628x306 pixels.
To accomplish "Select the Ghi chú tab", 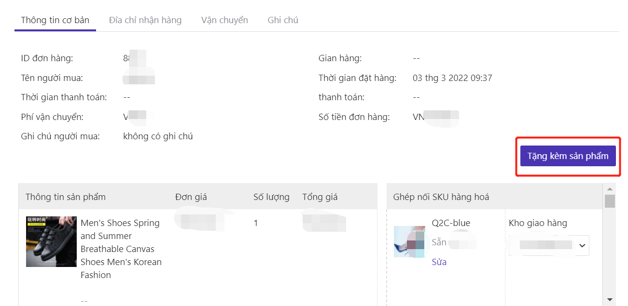I will click(x=283, y=20).
